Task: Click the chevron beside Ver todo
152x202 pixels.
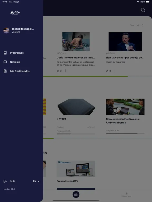Action: click(x=143, y=25)
